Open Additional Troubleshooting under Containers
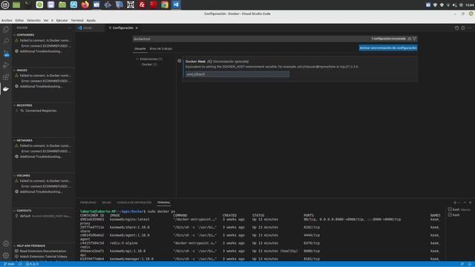The height and width of the screenshot is (267, 475). tap(41, 51)
